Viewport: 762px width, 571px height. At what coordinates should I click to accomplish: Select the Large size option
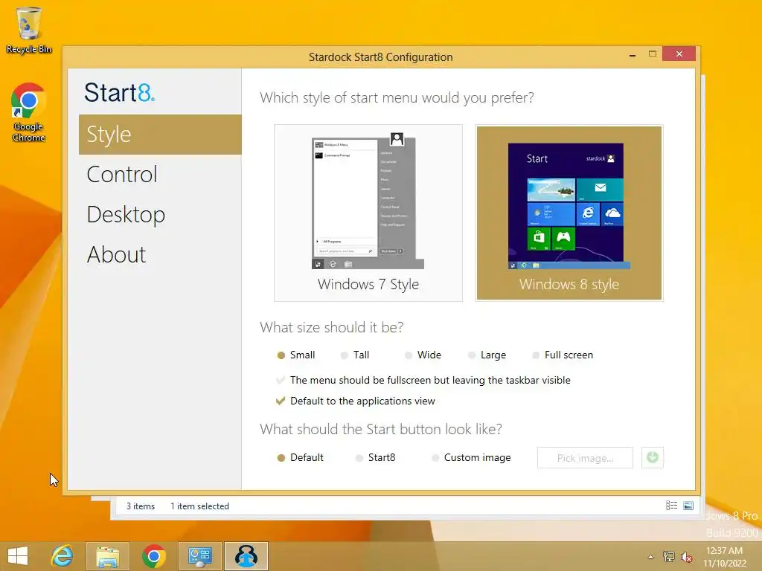point(487,355)
